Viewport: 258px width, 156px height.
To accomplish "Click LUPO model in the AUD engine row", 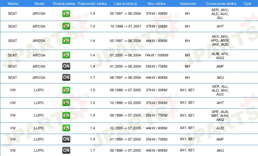I will (x=39, y=128).
